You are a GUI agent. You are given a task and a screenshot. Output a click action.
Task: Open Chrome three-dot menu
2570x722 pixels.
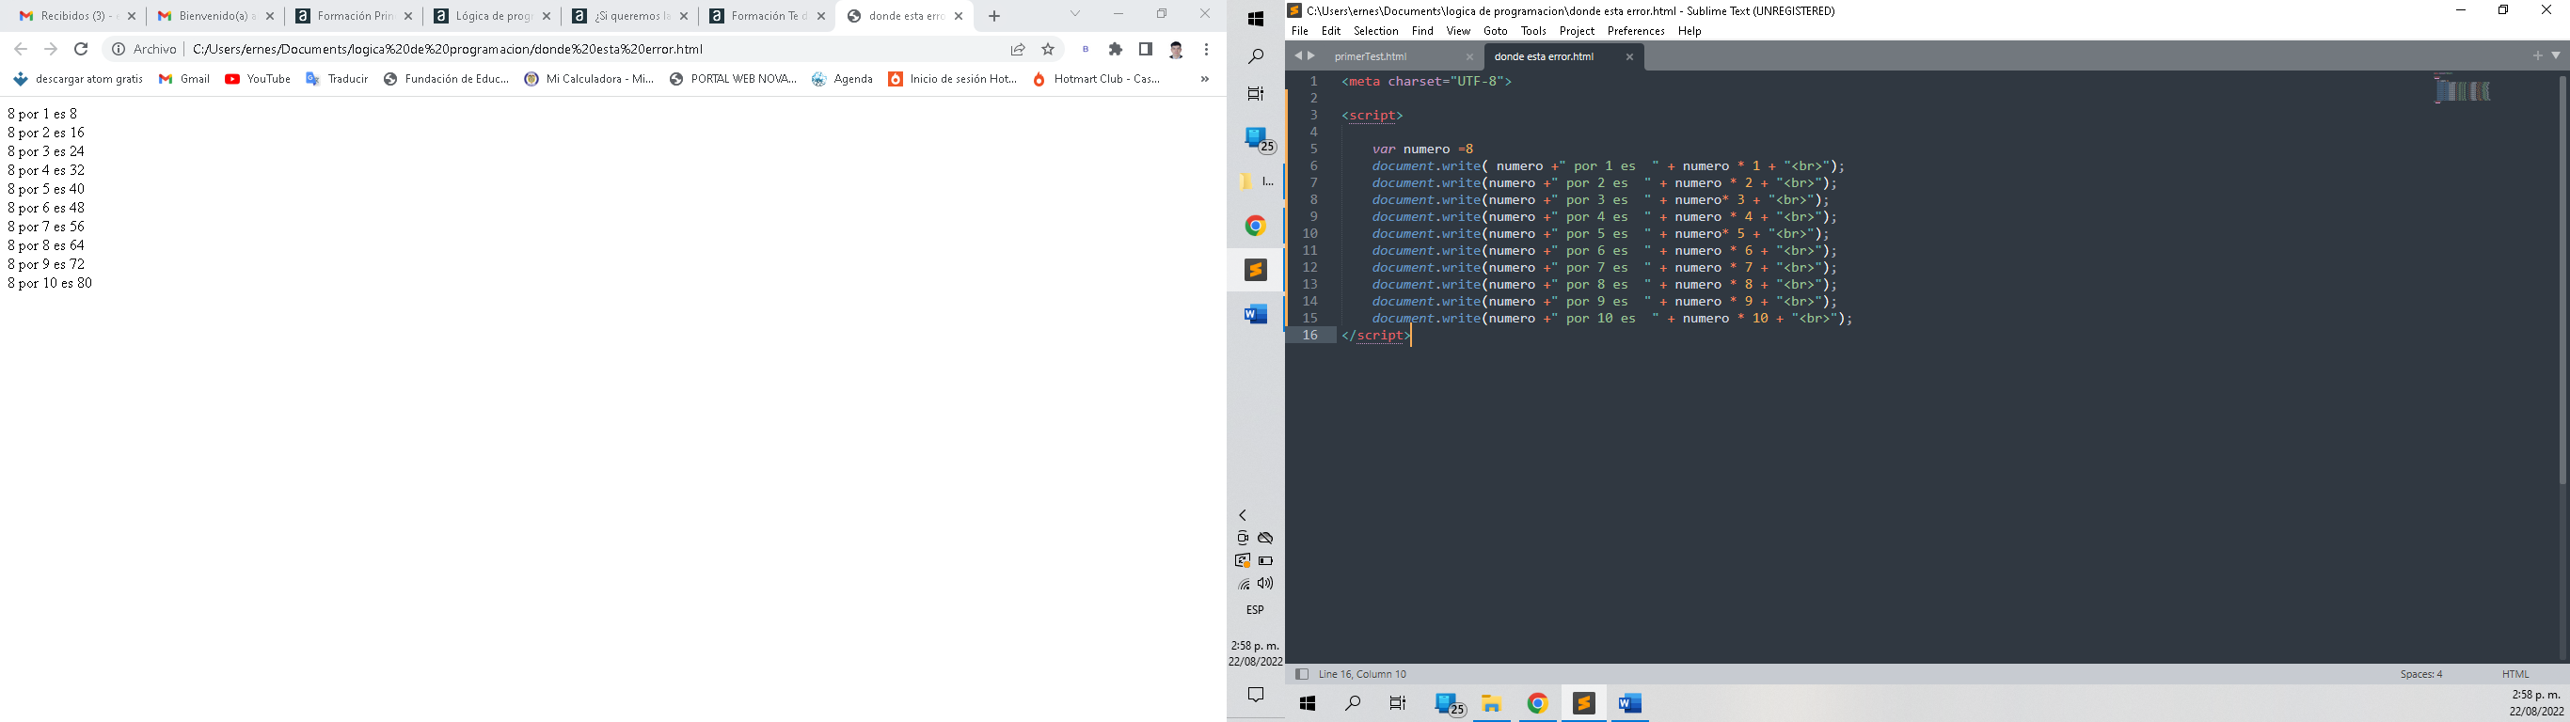coord(1206,49)
